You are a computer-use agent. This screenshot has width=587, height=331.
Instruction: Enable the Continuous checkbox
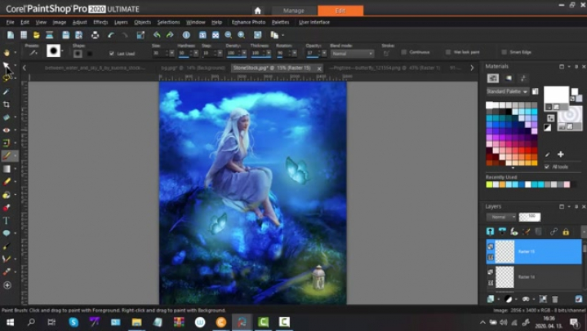[403, 52]
